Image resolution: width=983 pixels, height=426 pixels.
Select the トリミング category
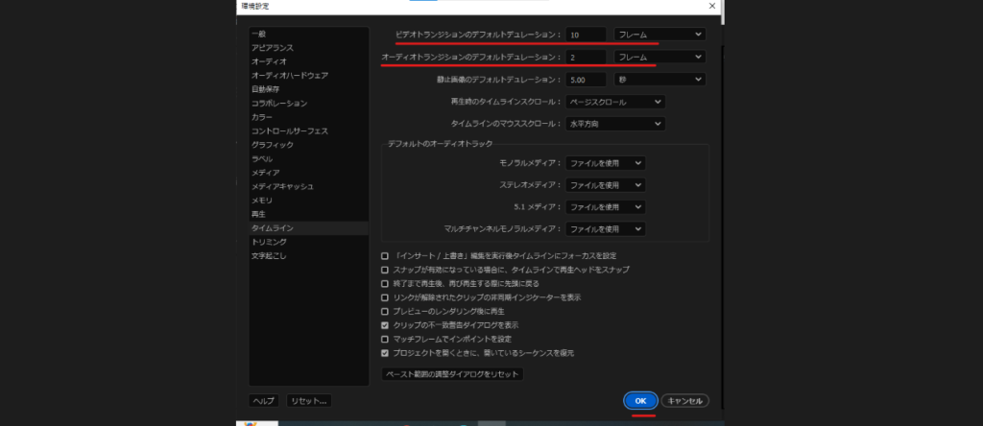pyautogui.click(x=269, y=242)
